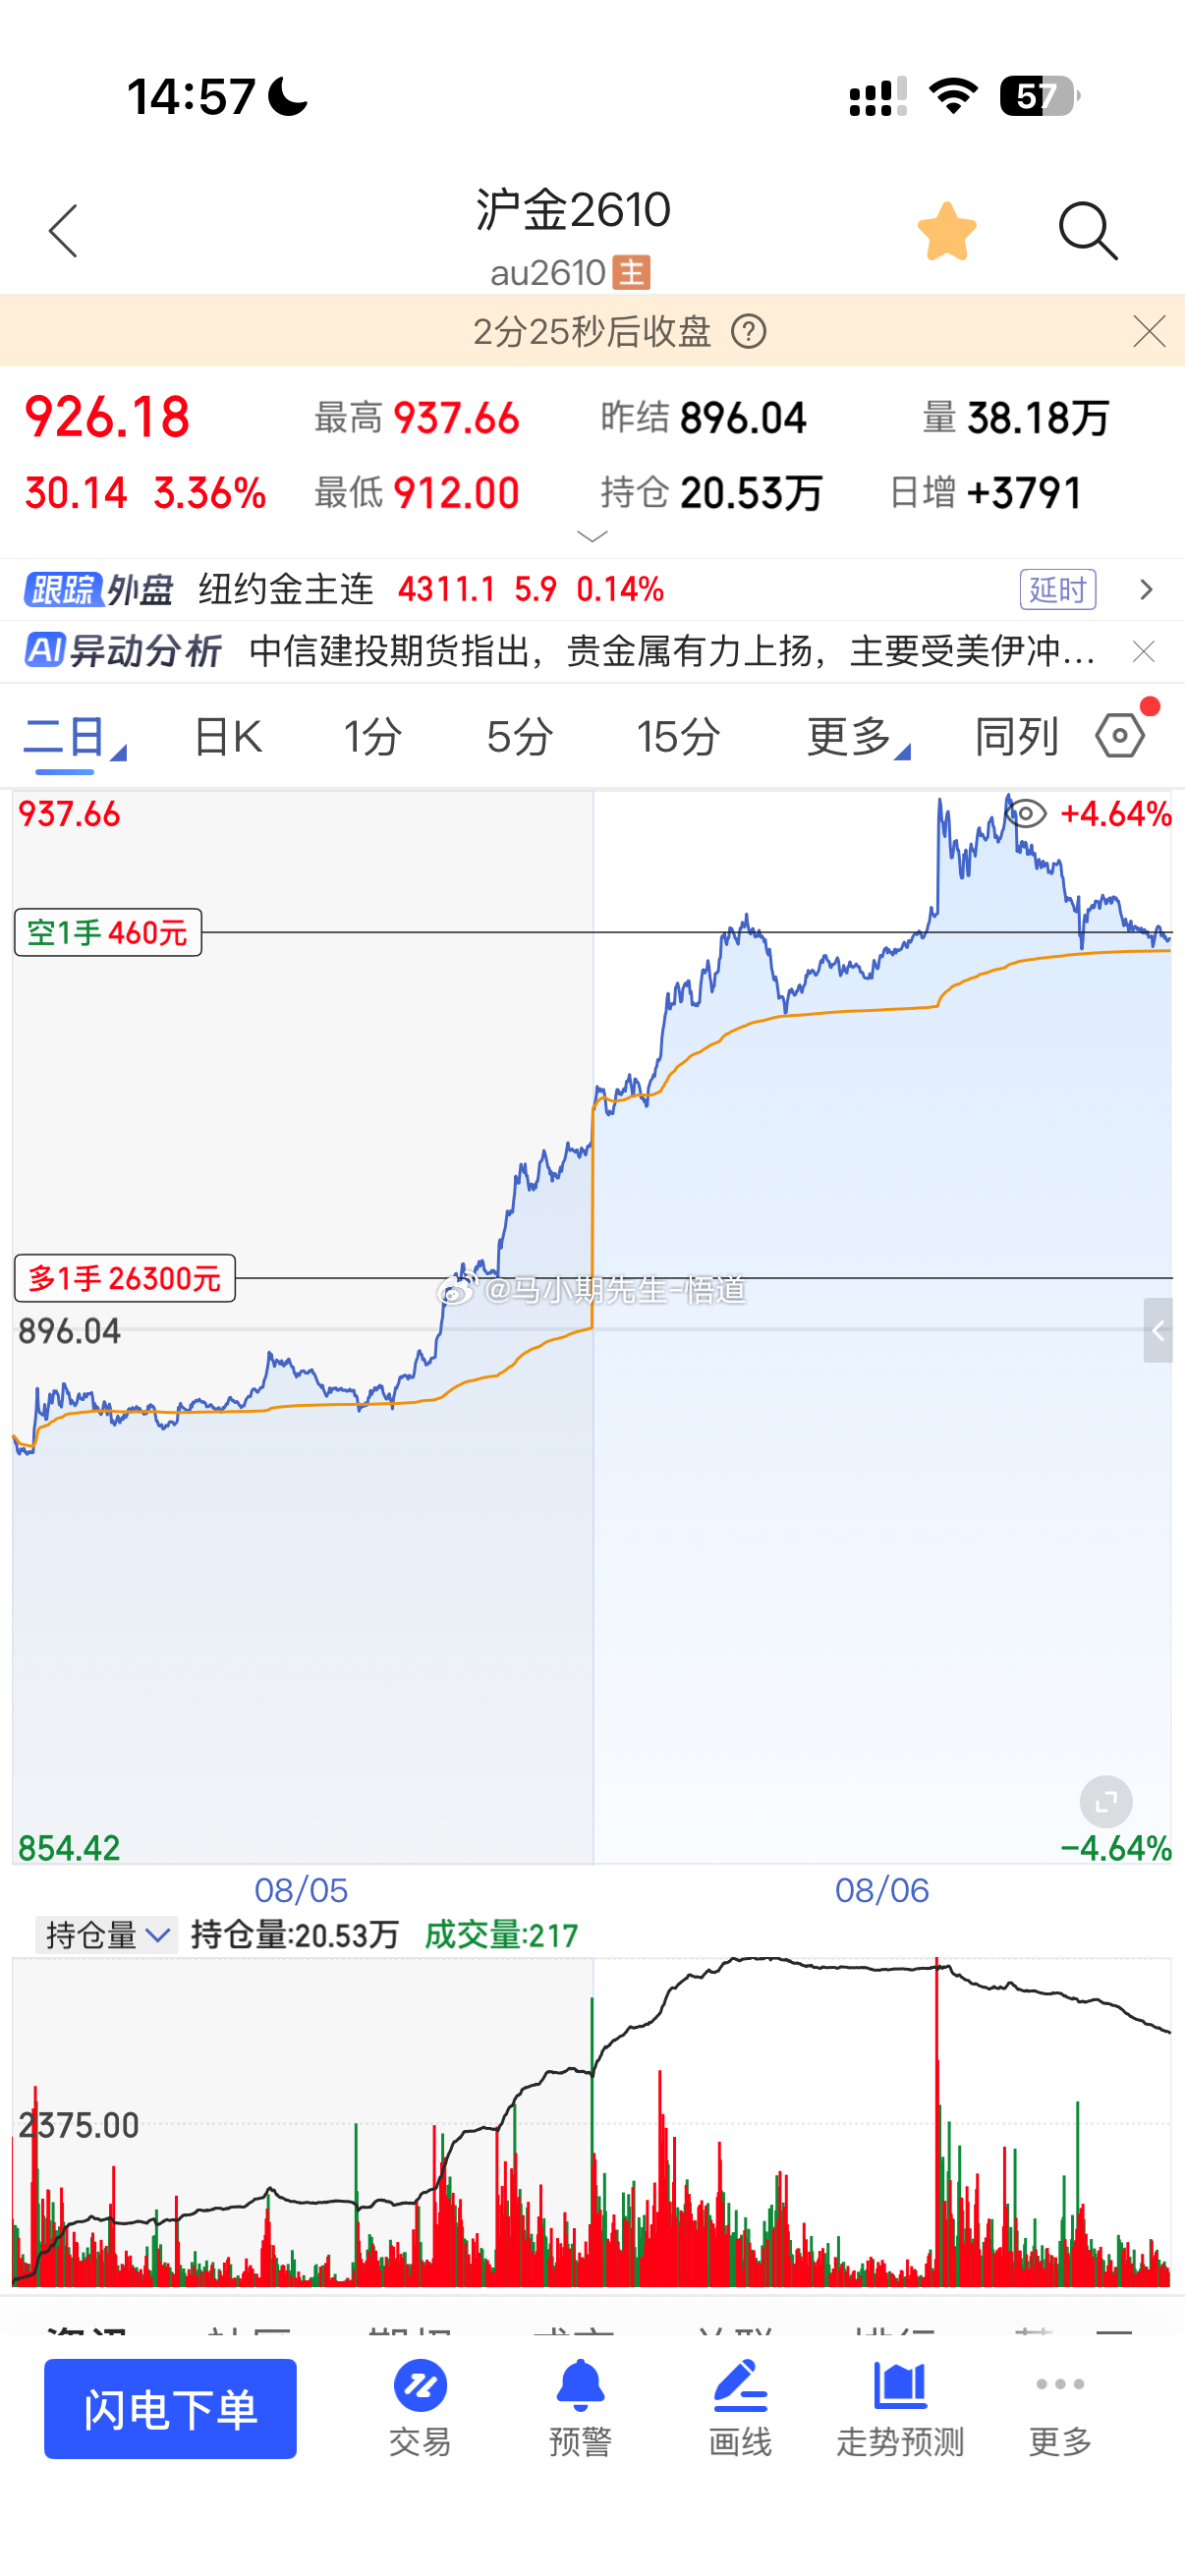Switch to the 15分 chart tab
This screenshot has width=1185, height=2576.
678,738
